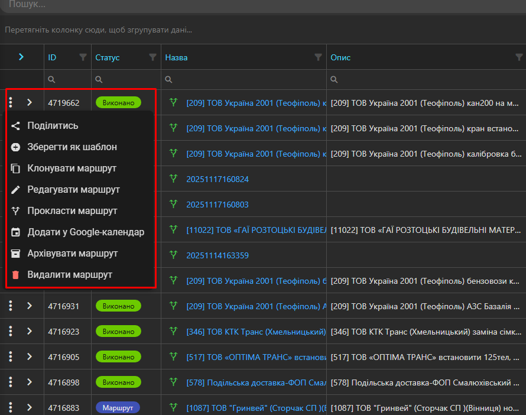Click description starting [517] ТОВ «ОПТІМА ТРАНС»
Image resolution: width=526 pixels, height=415 pixels.
pos(426,357)
